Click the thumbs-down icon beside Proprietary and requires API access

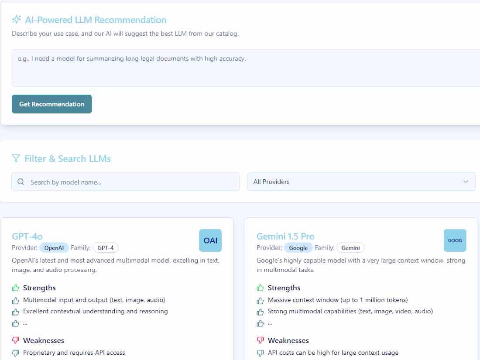point(16,353)
